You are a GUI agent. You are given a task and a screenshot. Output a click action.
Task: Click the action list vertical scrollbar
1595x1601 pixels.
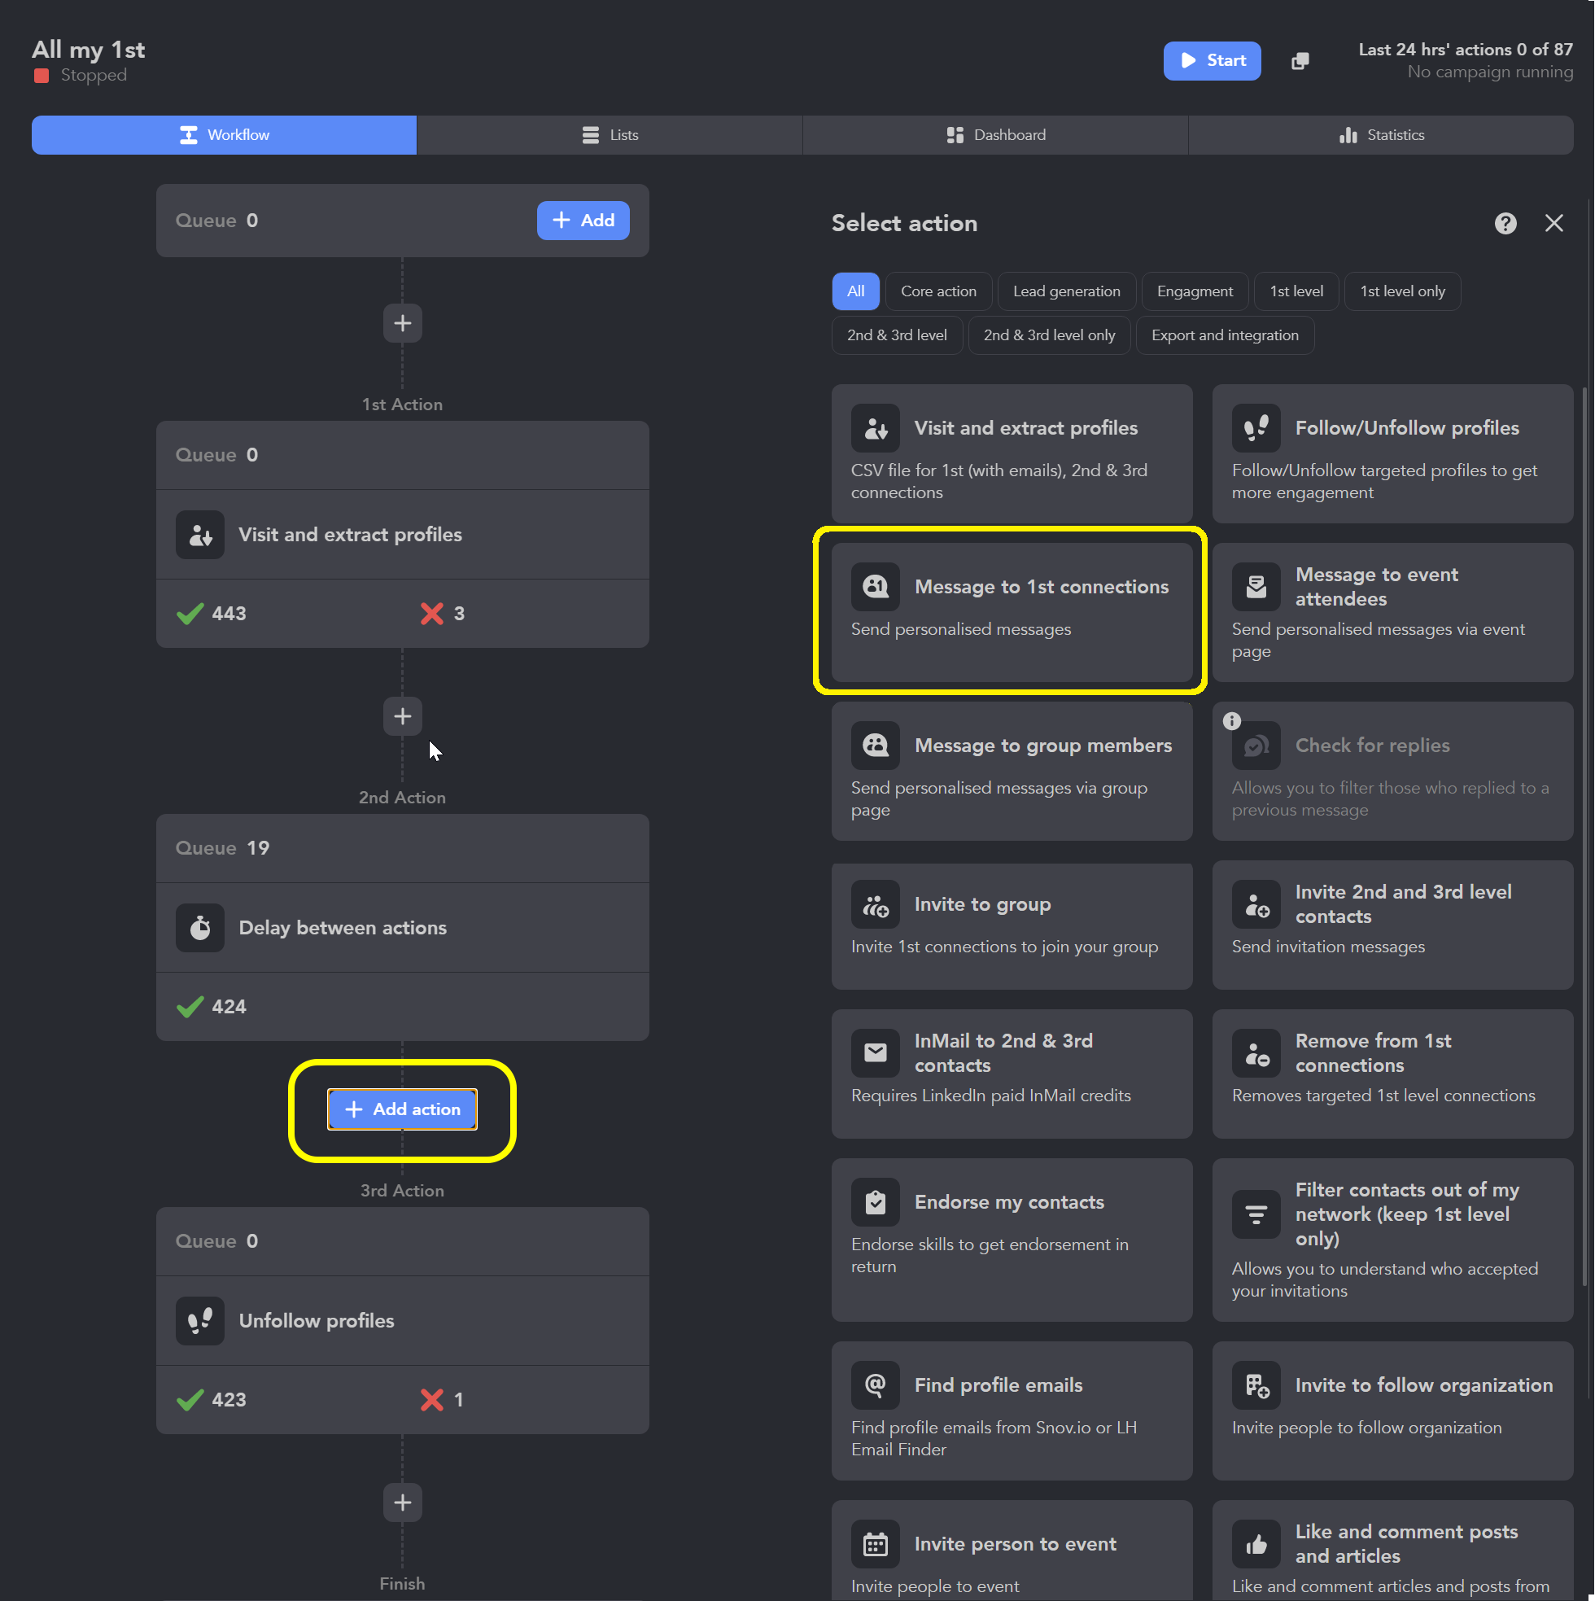[1586, 837]
